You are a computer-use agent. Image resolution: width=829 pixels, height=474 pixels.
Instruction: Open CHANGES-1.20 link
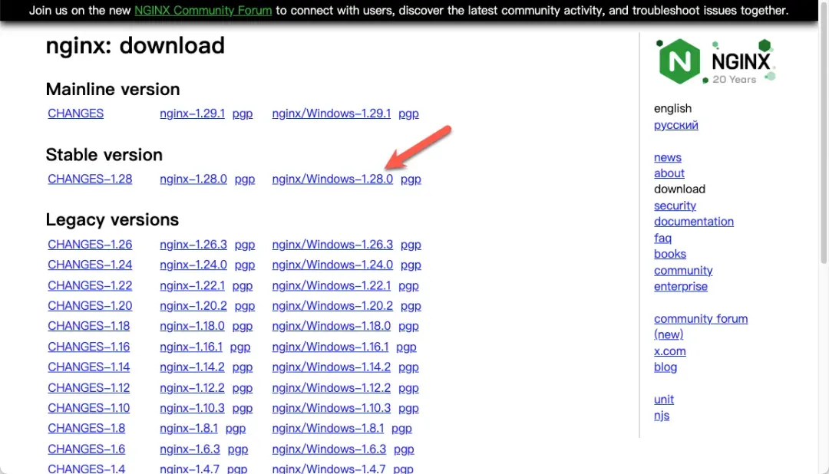90,305
